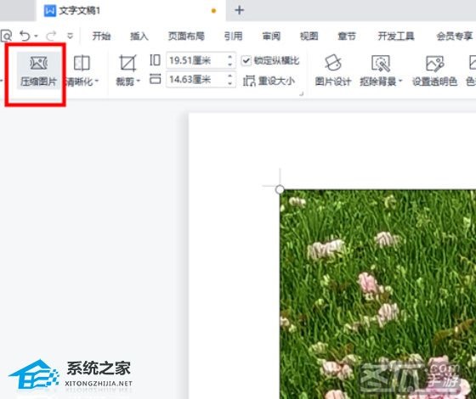Viewport: 476px width, 399px height.
Task: Open the 页面布局 Page Layout tab
Action: point(186,36)
